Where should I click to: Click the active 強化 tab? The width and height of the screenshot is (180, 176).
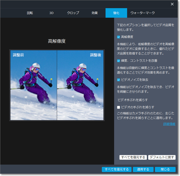pos(116,13)
